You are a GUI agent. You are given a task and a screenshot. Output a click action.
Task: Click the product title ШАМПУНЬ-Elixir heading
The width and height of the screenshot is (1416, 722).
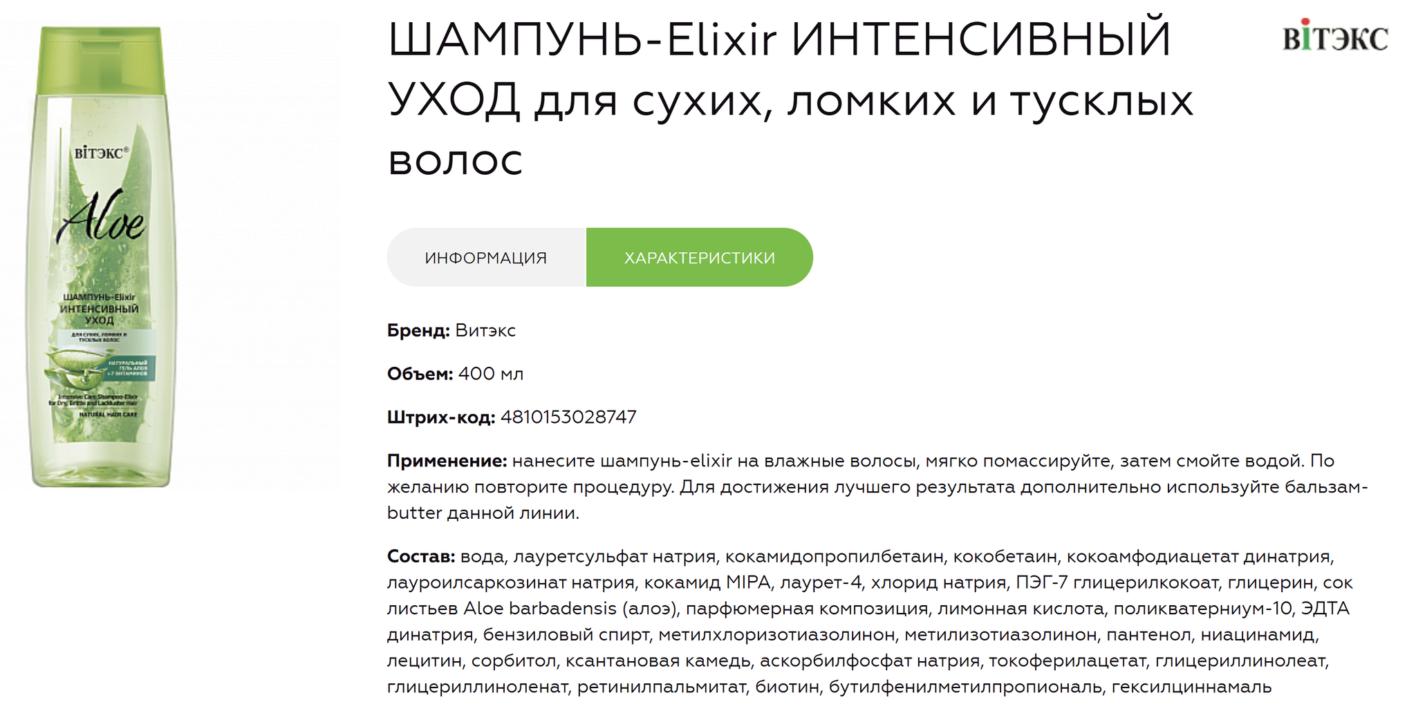point(790,99)
